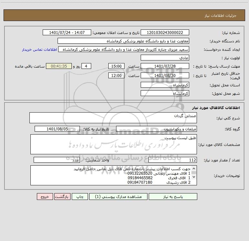The height and width of the screenshot is (241, 249).
Task: Click request creator name field
Action: (124, 49)
